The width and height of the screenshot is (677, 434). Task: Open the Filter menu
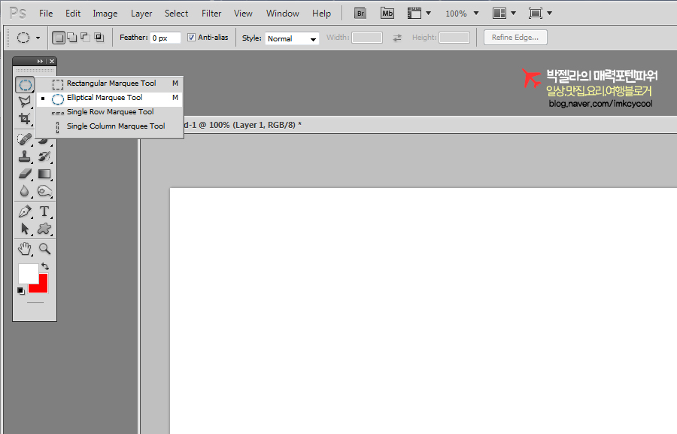tap(211, 14)
